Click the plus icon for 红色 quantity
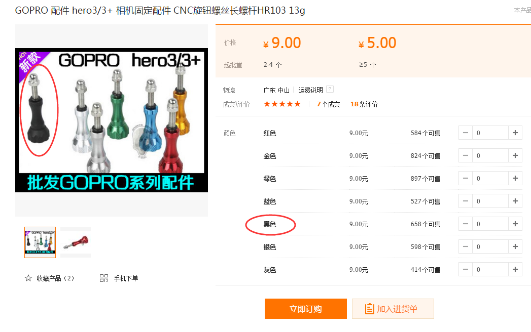 pos(515,133)
